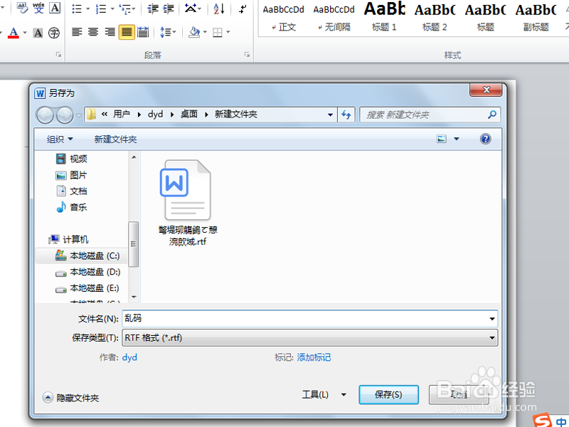This screenshot has width=569, height=427.
Task: Decrease paragraph indent in ribbon
Action: tap(153, 9)
